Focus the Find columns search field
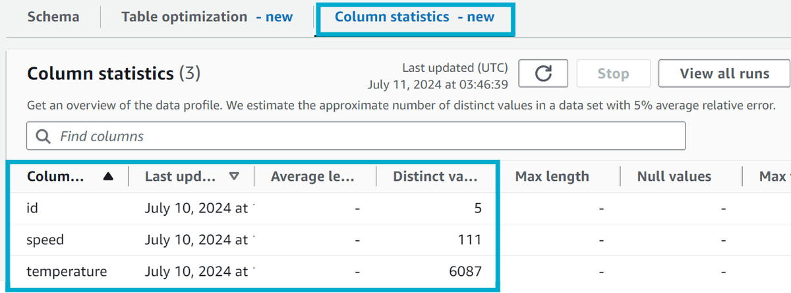Image resolution: width=791 pixels, height=293 pixels. pyautogui.click(x=369, y=137)
